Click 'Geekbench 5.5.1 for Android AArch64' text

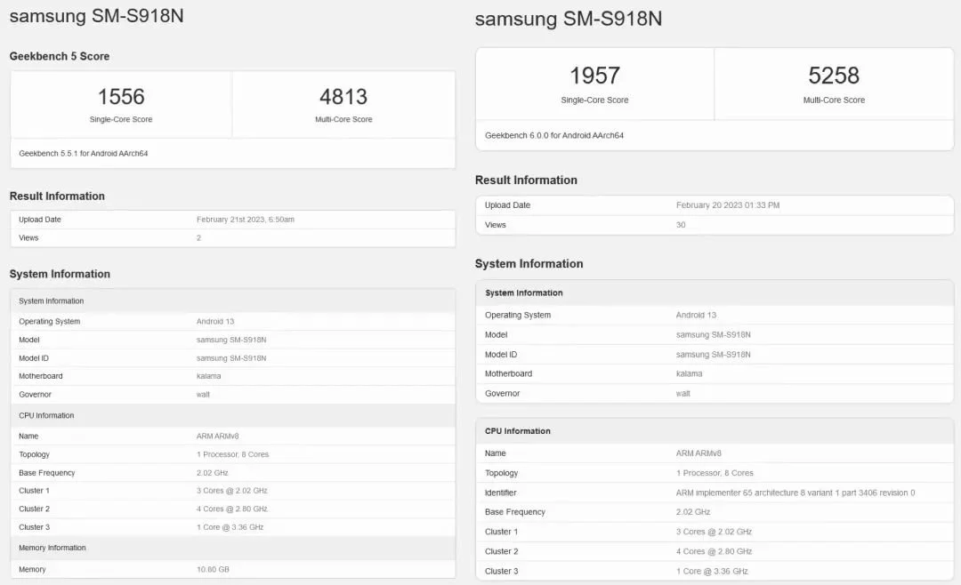click(84, 153)
